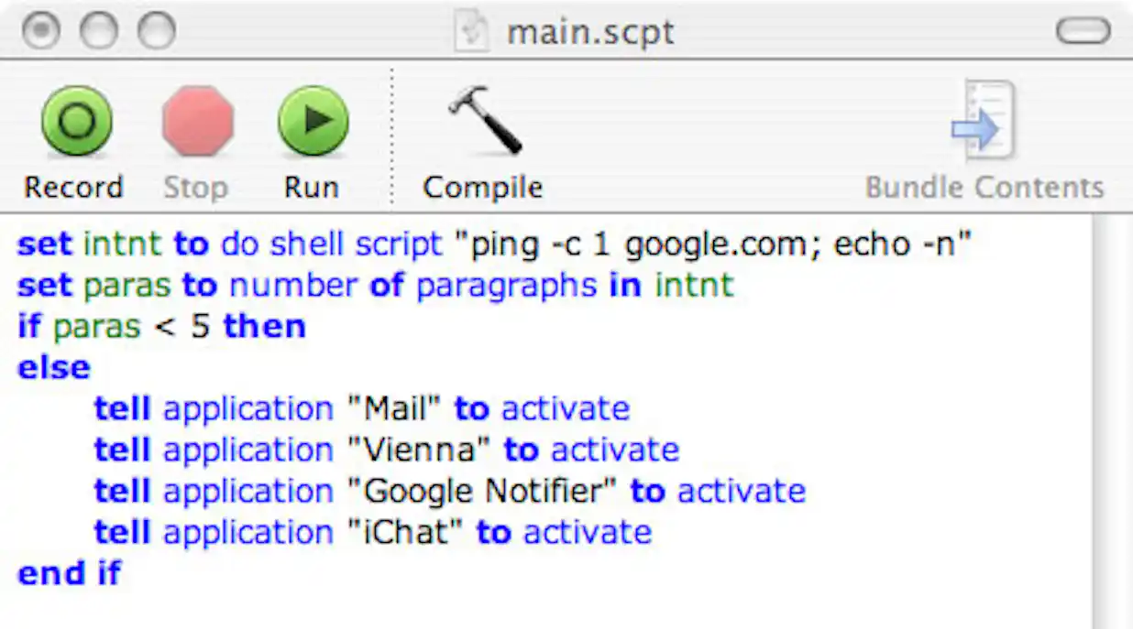Click the Record button to start recording
Image resolution: width=1133 pixels, height=629 pixels.
coord(75,120)
